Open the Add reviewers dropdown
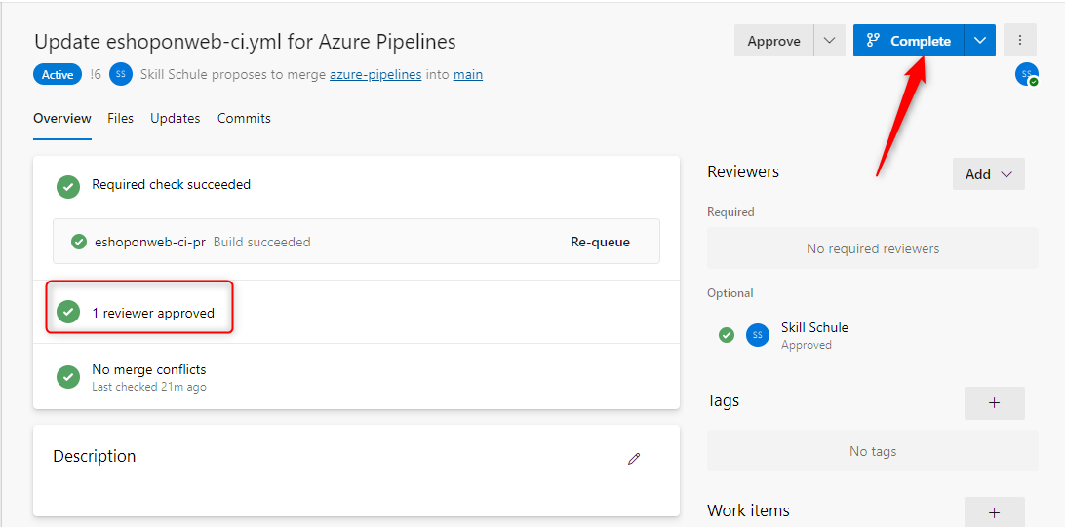The image size is (1065, 527). pos(988,174)
